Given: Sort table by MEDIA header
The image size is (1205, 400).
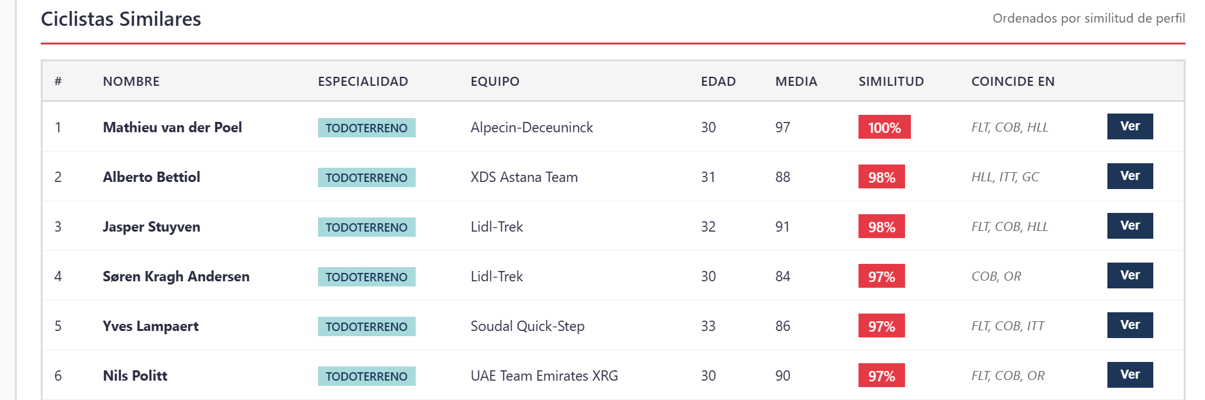Looking at the screenshot, I should pos(796,81).
